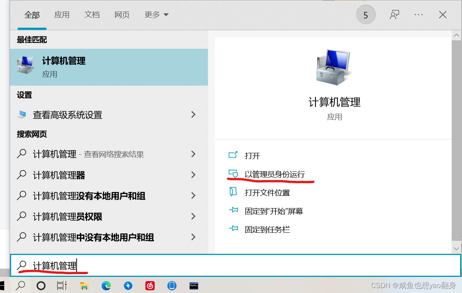
Task: Click the 查看高级系统设置 monitor icon
Action: pos(22,114)
